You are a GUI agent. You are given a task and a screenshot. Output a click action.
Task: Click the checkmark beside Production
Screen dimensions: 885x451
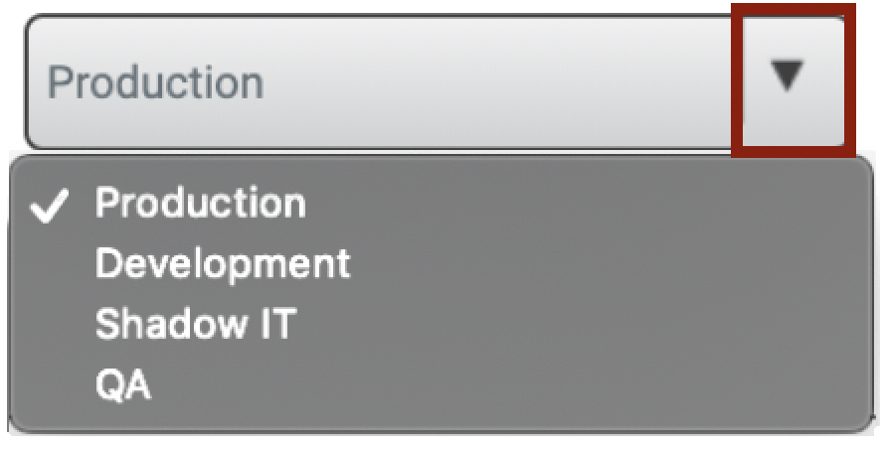click(x=51, y=205)
